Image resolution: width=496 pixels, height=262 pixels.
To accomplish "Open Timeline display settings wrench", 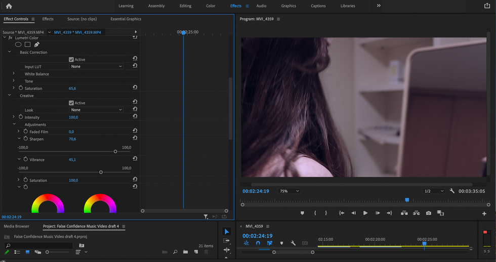I will pos(293,243).
